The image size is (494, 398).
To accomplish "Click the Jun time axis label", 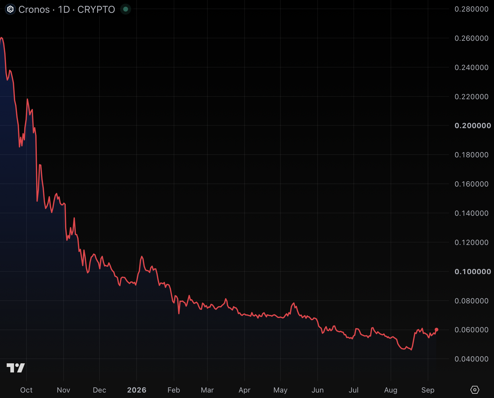I will [x=318, y=390].
